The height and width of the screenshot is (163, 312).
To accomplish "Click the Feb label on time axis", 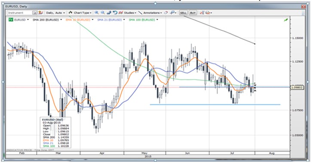I will click(x=21, y=153).
